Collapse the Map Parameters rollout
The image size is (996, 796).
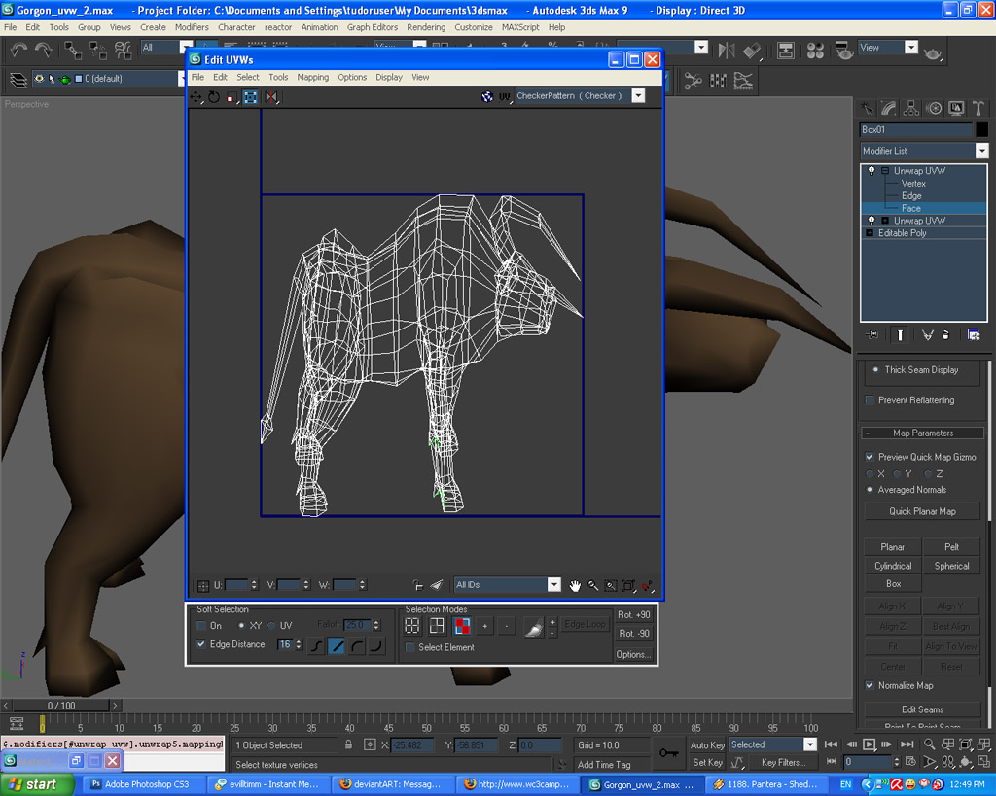coord(924,433)
